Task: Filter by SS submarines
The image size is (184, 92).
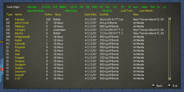Action: pos(129,7)
